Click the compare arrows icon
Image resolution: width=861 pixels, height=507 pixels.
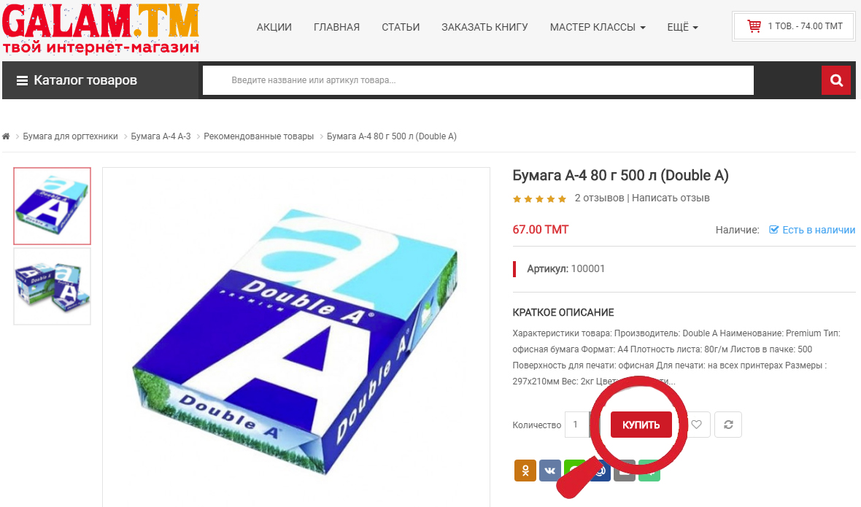coord(728,425)
